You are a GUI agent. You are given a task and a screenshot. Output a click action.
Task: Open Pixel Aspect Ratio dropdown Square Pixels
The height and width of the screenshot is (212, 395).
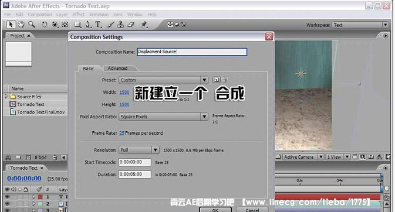pyautogui.click(x=163, y=117)
